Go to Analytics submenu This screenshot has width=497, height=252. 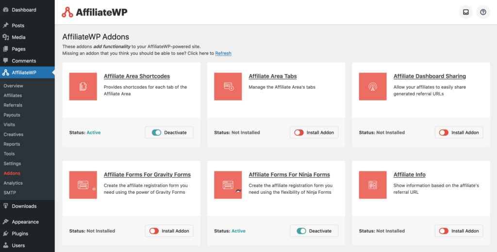(13, 183)
